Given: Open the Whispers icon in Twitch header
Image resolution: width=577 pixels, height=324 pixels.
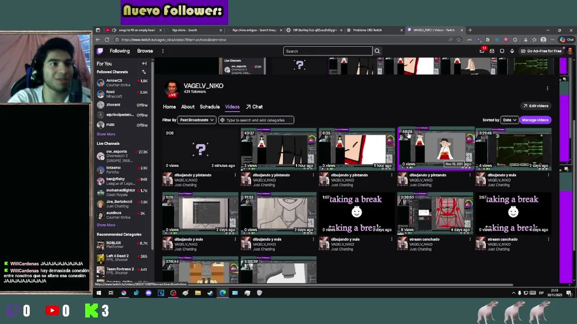Looking at the screenshot, I should pyautogui.click(x=502, y=51).
